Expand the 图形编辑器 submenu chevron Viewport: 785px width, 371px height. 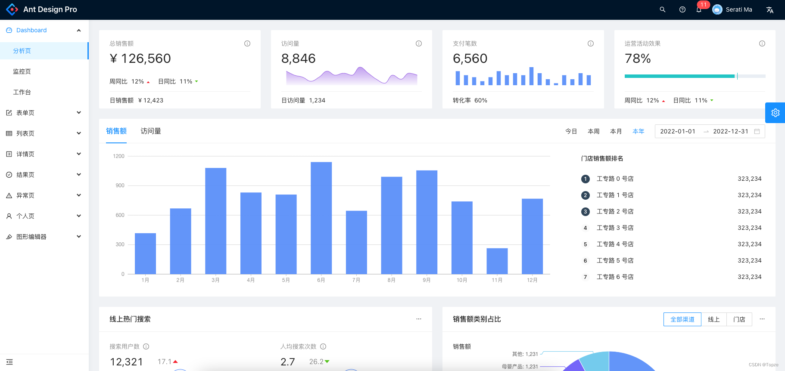coord(79,237)
